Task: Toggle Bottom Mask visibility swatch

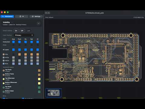Action: click(39, 92)
